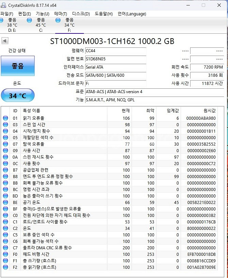
Task: Click the 현재 column header
Action: (x=120, y=111)
